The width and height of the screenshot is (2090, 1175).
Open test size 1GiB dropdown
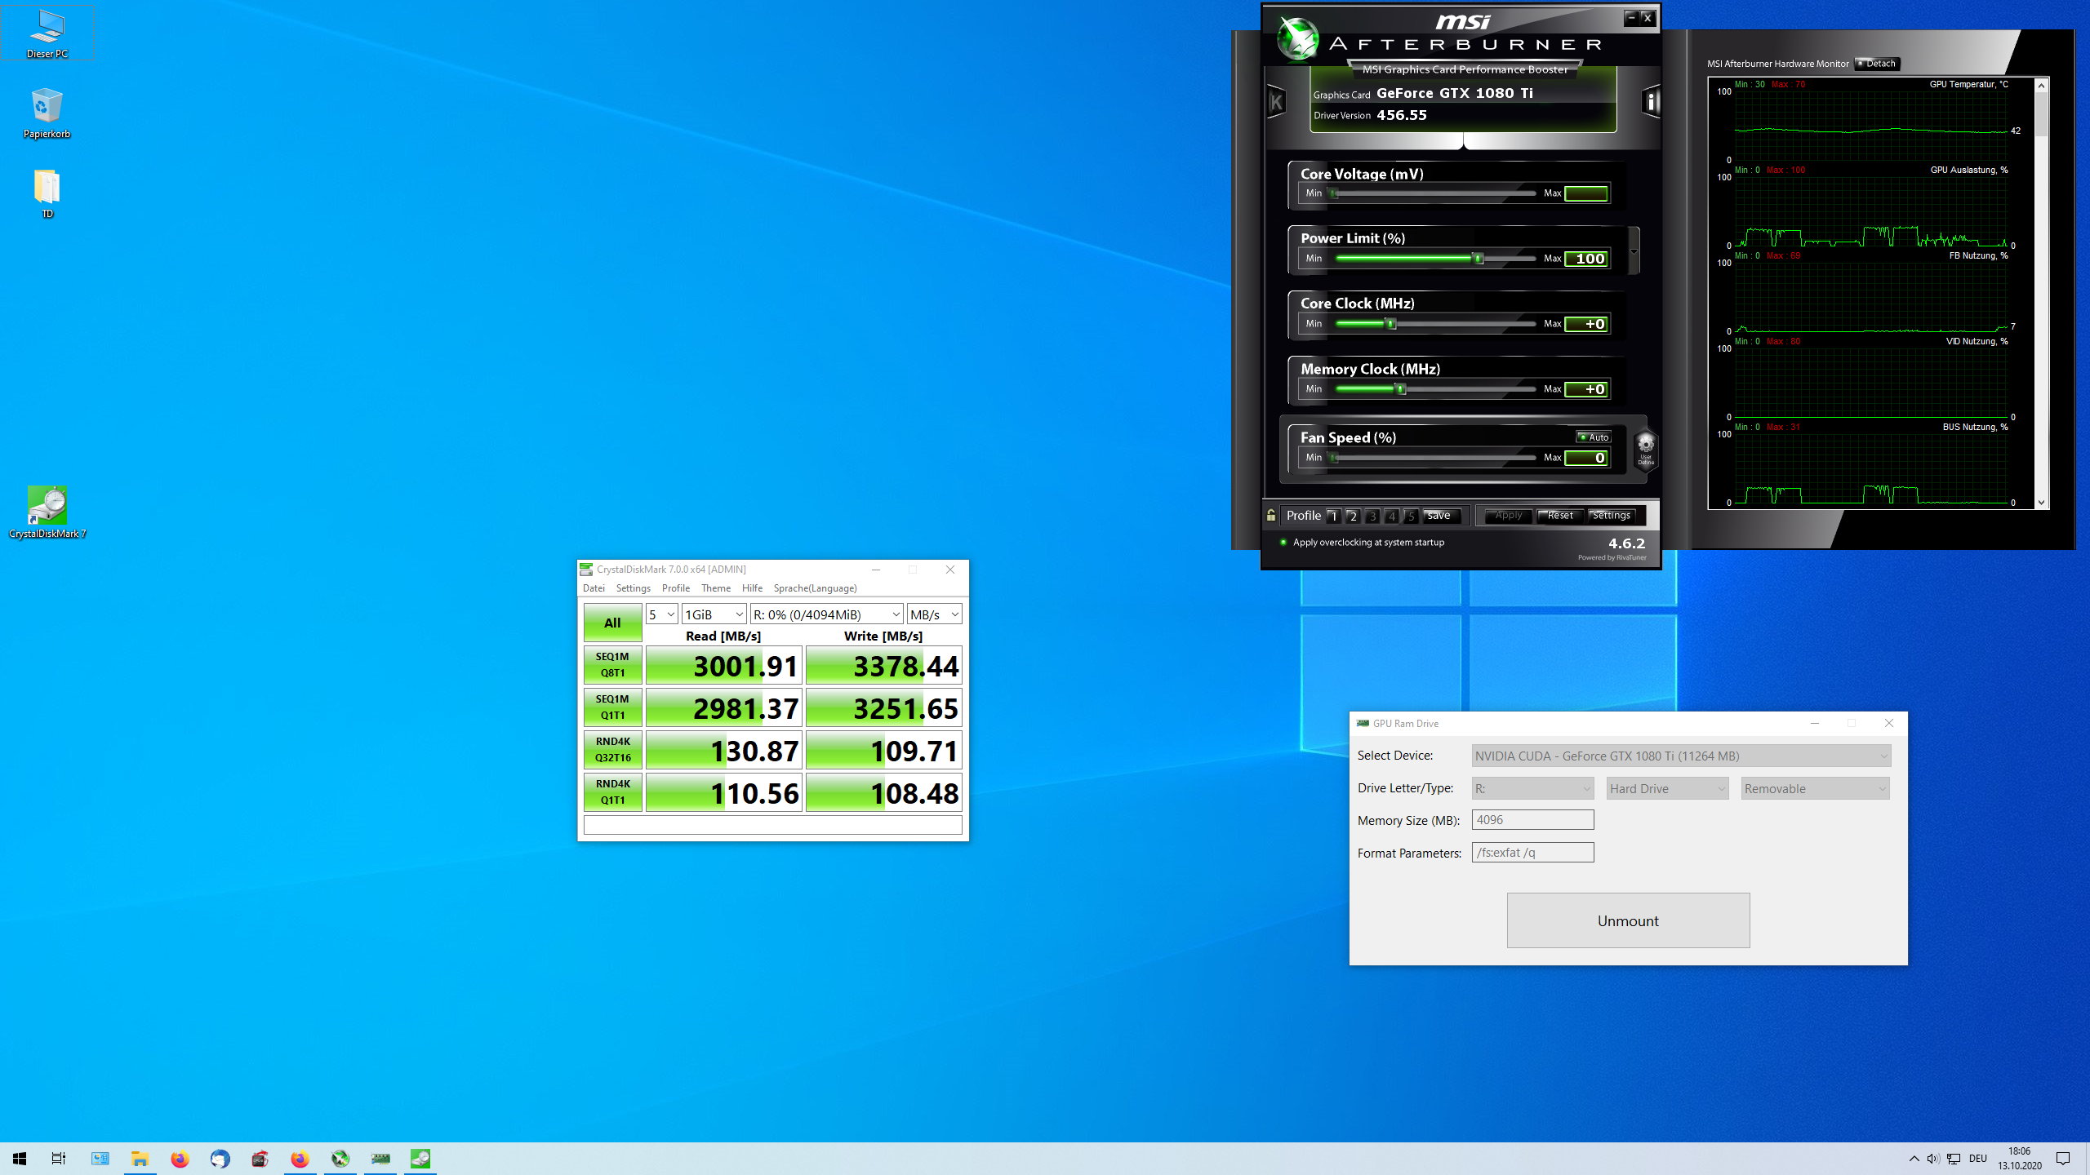click(x=714, y=614)
